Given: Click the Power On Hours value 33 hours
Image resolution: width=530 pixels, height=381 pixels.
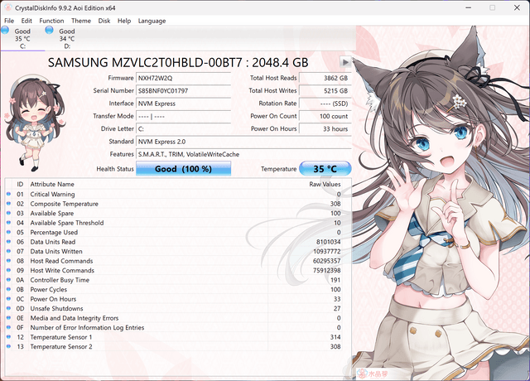Looking at the screenshot, I should (325, 129).
